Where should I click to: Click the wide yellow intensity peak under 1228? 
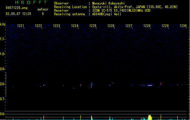click(x=150, y=118)
